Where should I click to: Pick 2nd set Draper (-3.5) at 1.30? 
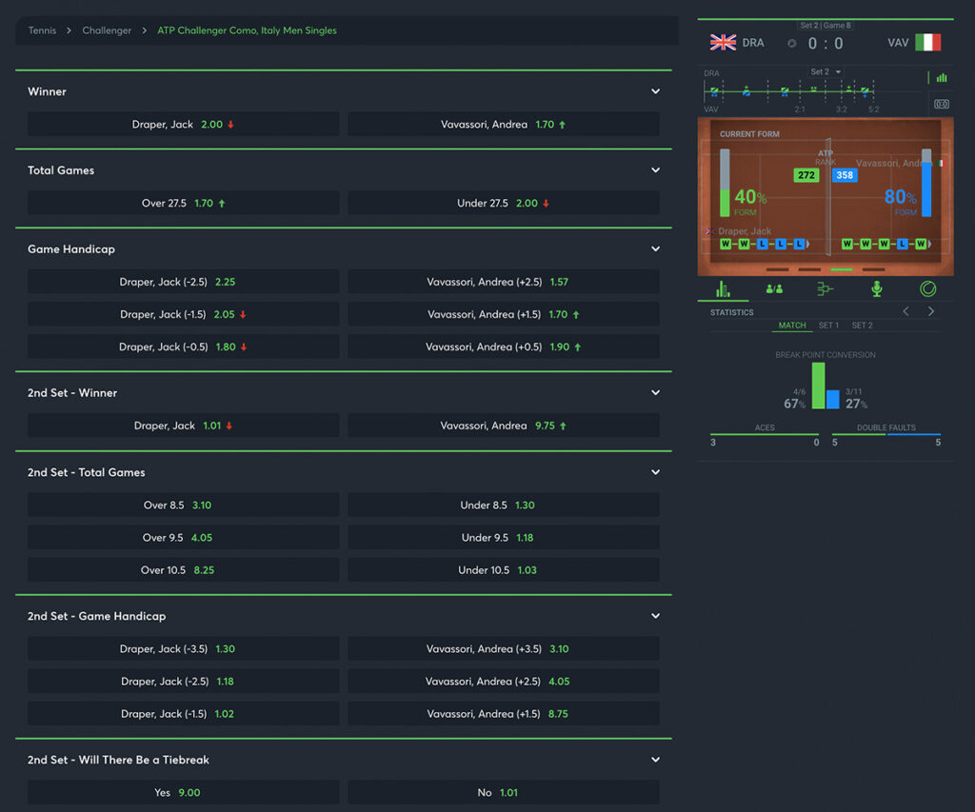tap(184, 649)
